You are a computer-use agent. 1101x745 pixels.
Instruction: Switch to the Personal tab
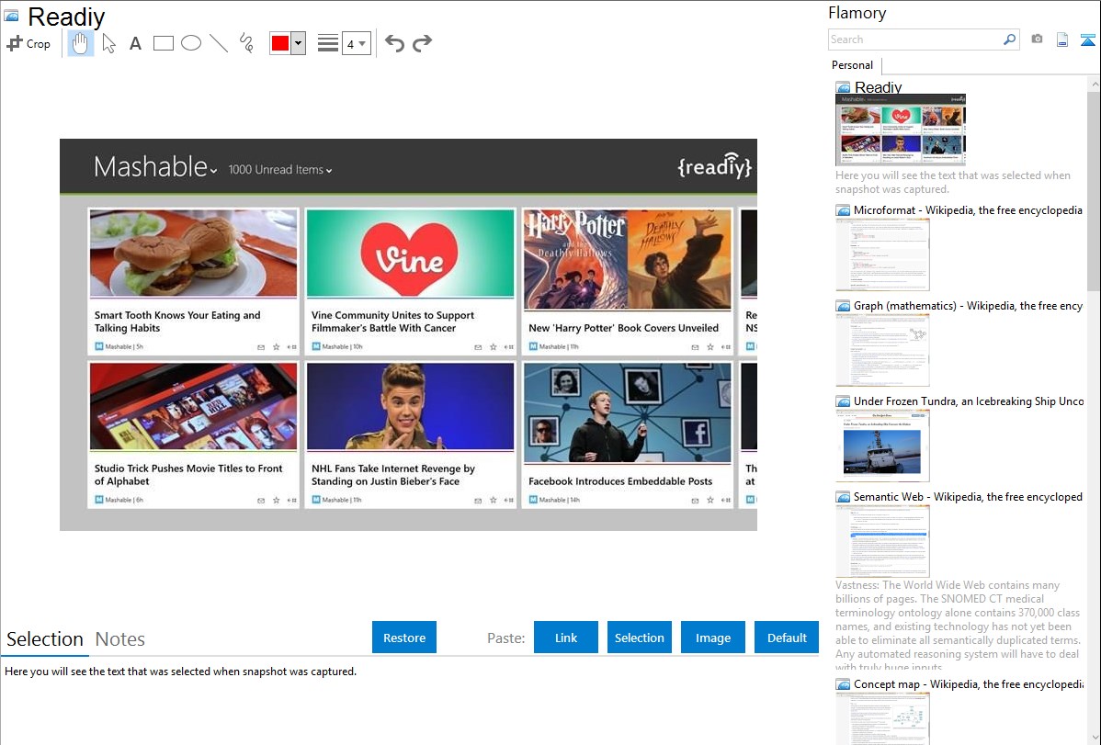pyautogui.click(x=853, y=65)
